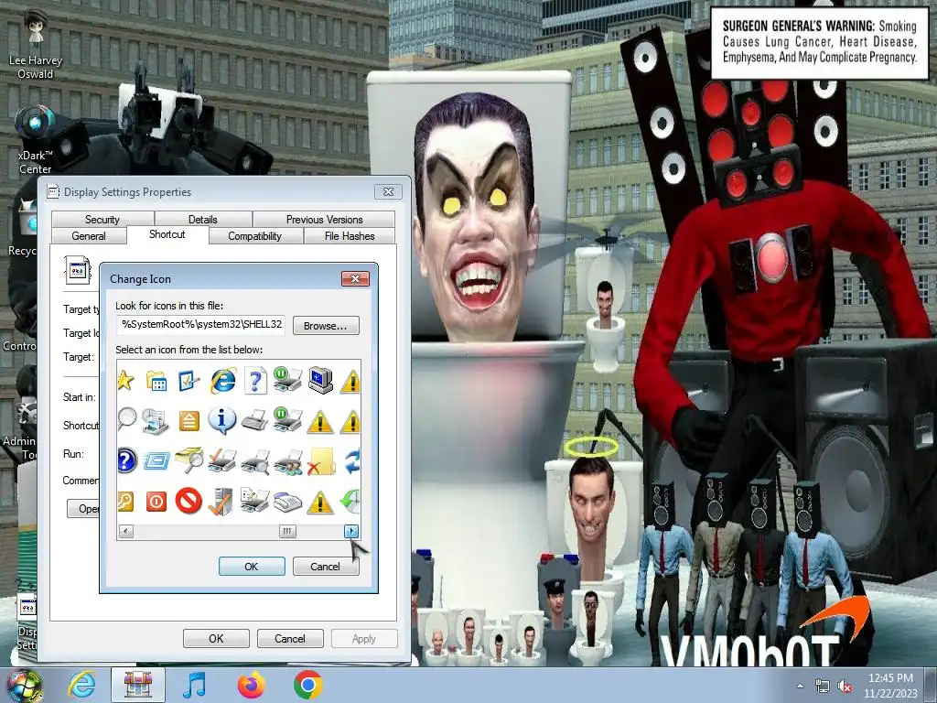Click the 'Select an icon from the list below:' label
The image size is (937, 703).
click(188, 349)
